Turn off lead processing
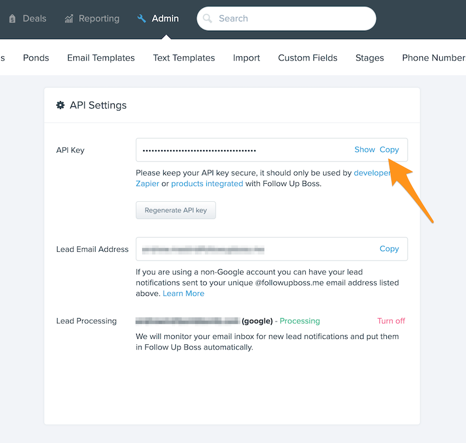466x443 pixels. (391, 321)
